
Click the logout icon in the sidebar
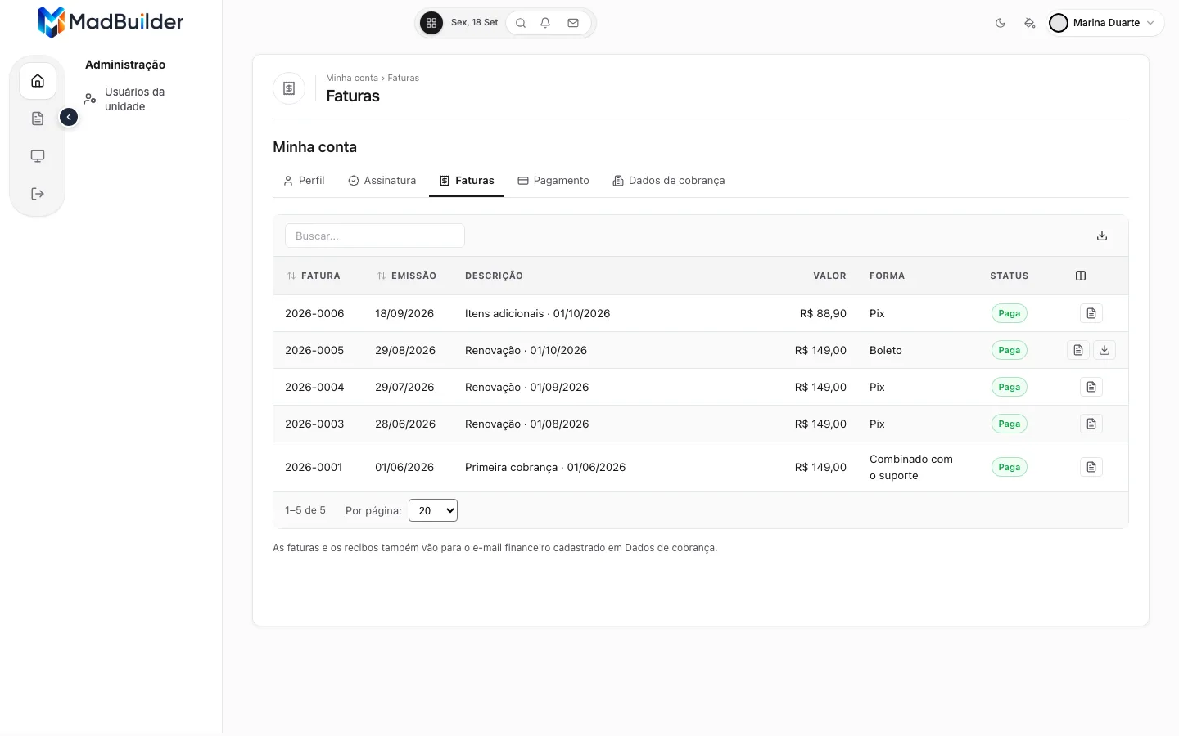tap(38, 194)
